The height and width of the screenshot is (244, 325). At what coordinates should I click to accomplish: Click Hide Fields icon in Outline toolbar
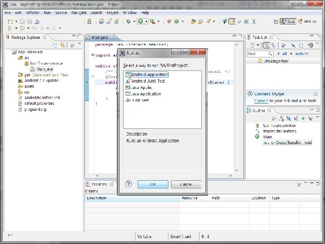tap(288, 118)
